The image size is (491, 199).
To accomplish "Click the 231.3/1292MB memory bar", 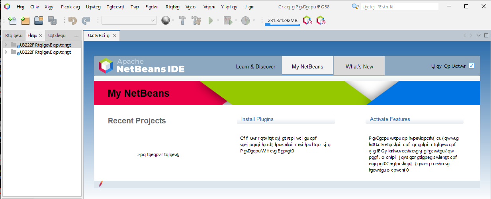I will (282, 21).
